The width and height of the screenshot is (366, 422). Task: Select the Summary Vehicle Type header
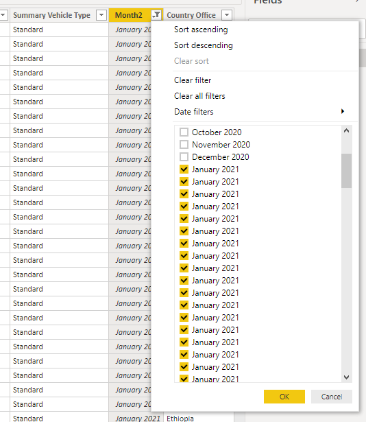click(x=51, y=15)
